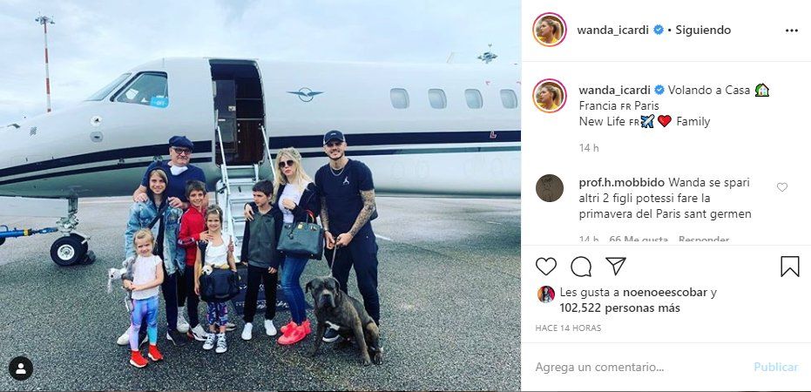Click the Publicar button
The width and height of the screenshot is (811, 392).
click(x=776, y=368)
